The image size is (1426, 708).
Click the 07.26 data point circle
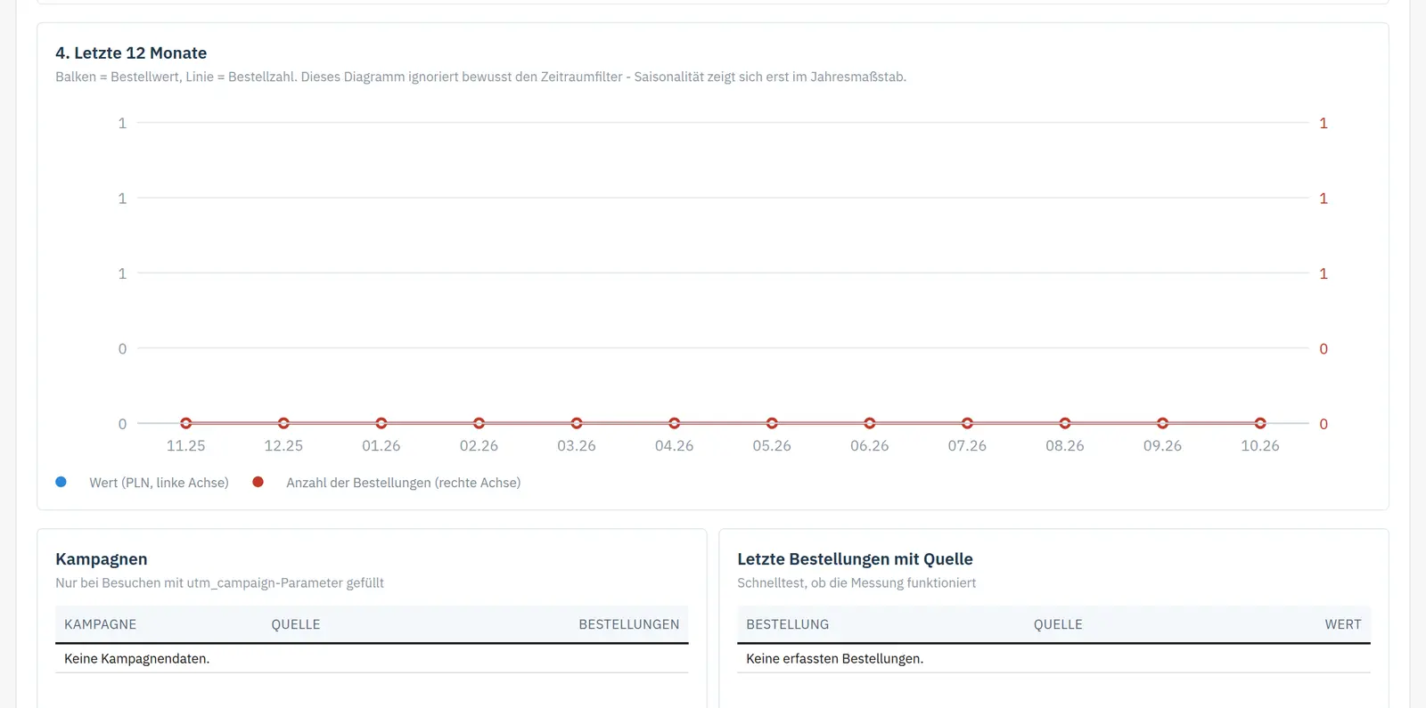pyautogui.click(x=967, y=423)
